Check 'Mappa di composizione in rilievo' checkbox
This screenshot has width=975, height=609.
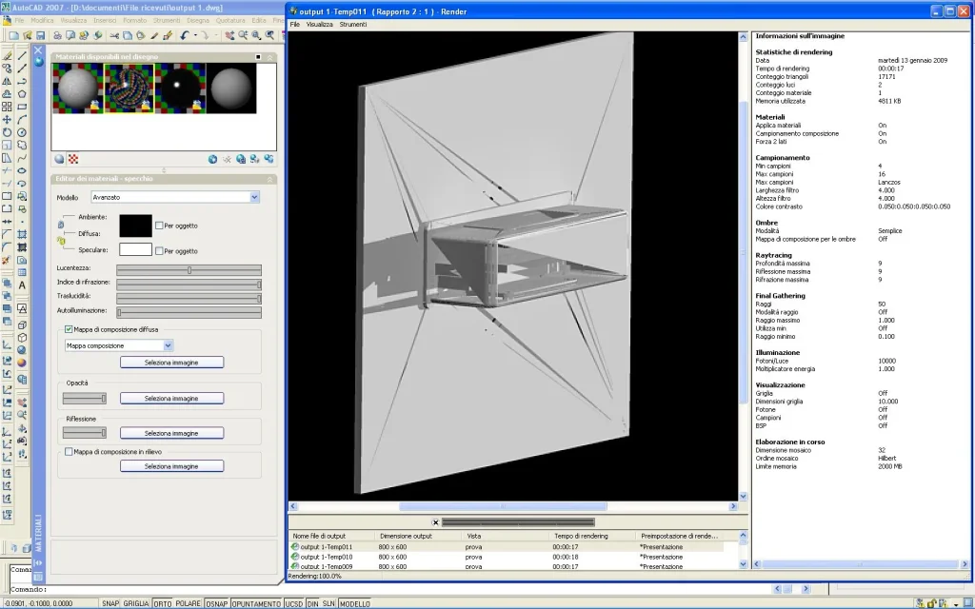[69, 452]
